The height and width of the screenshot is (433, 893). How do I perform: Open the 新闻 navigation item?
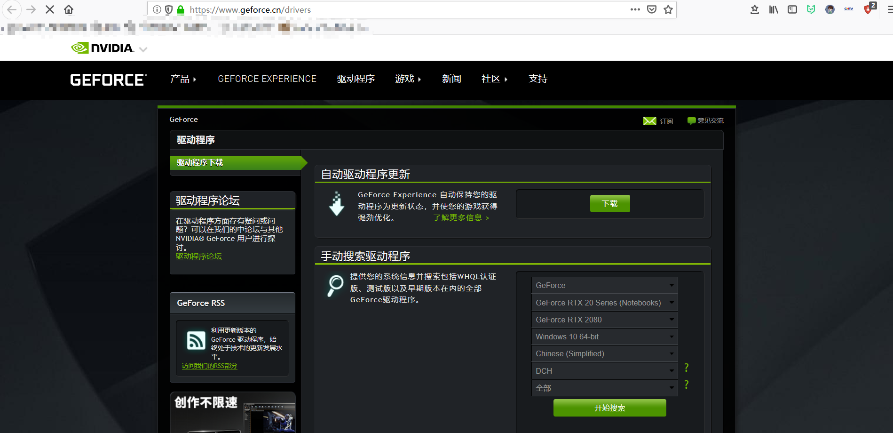coord(451,79)
